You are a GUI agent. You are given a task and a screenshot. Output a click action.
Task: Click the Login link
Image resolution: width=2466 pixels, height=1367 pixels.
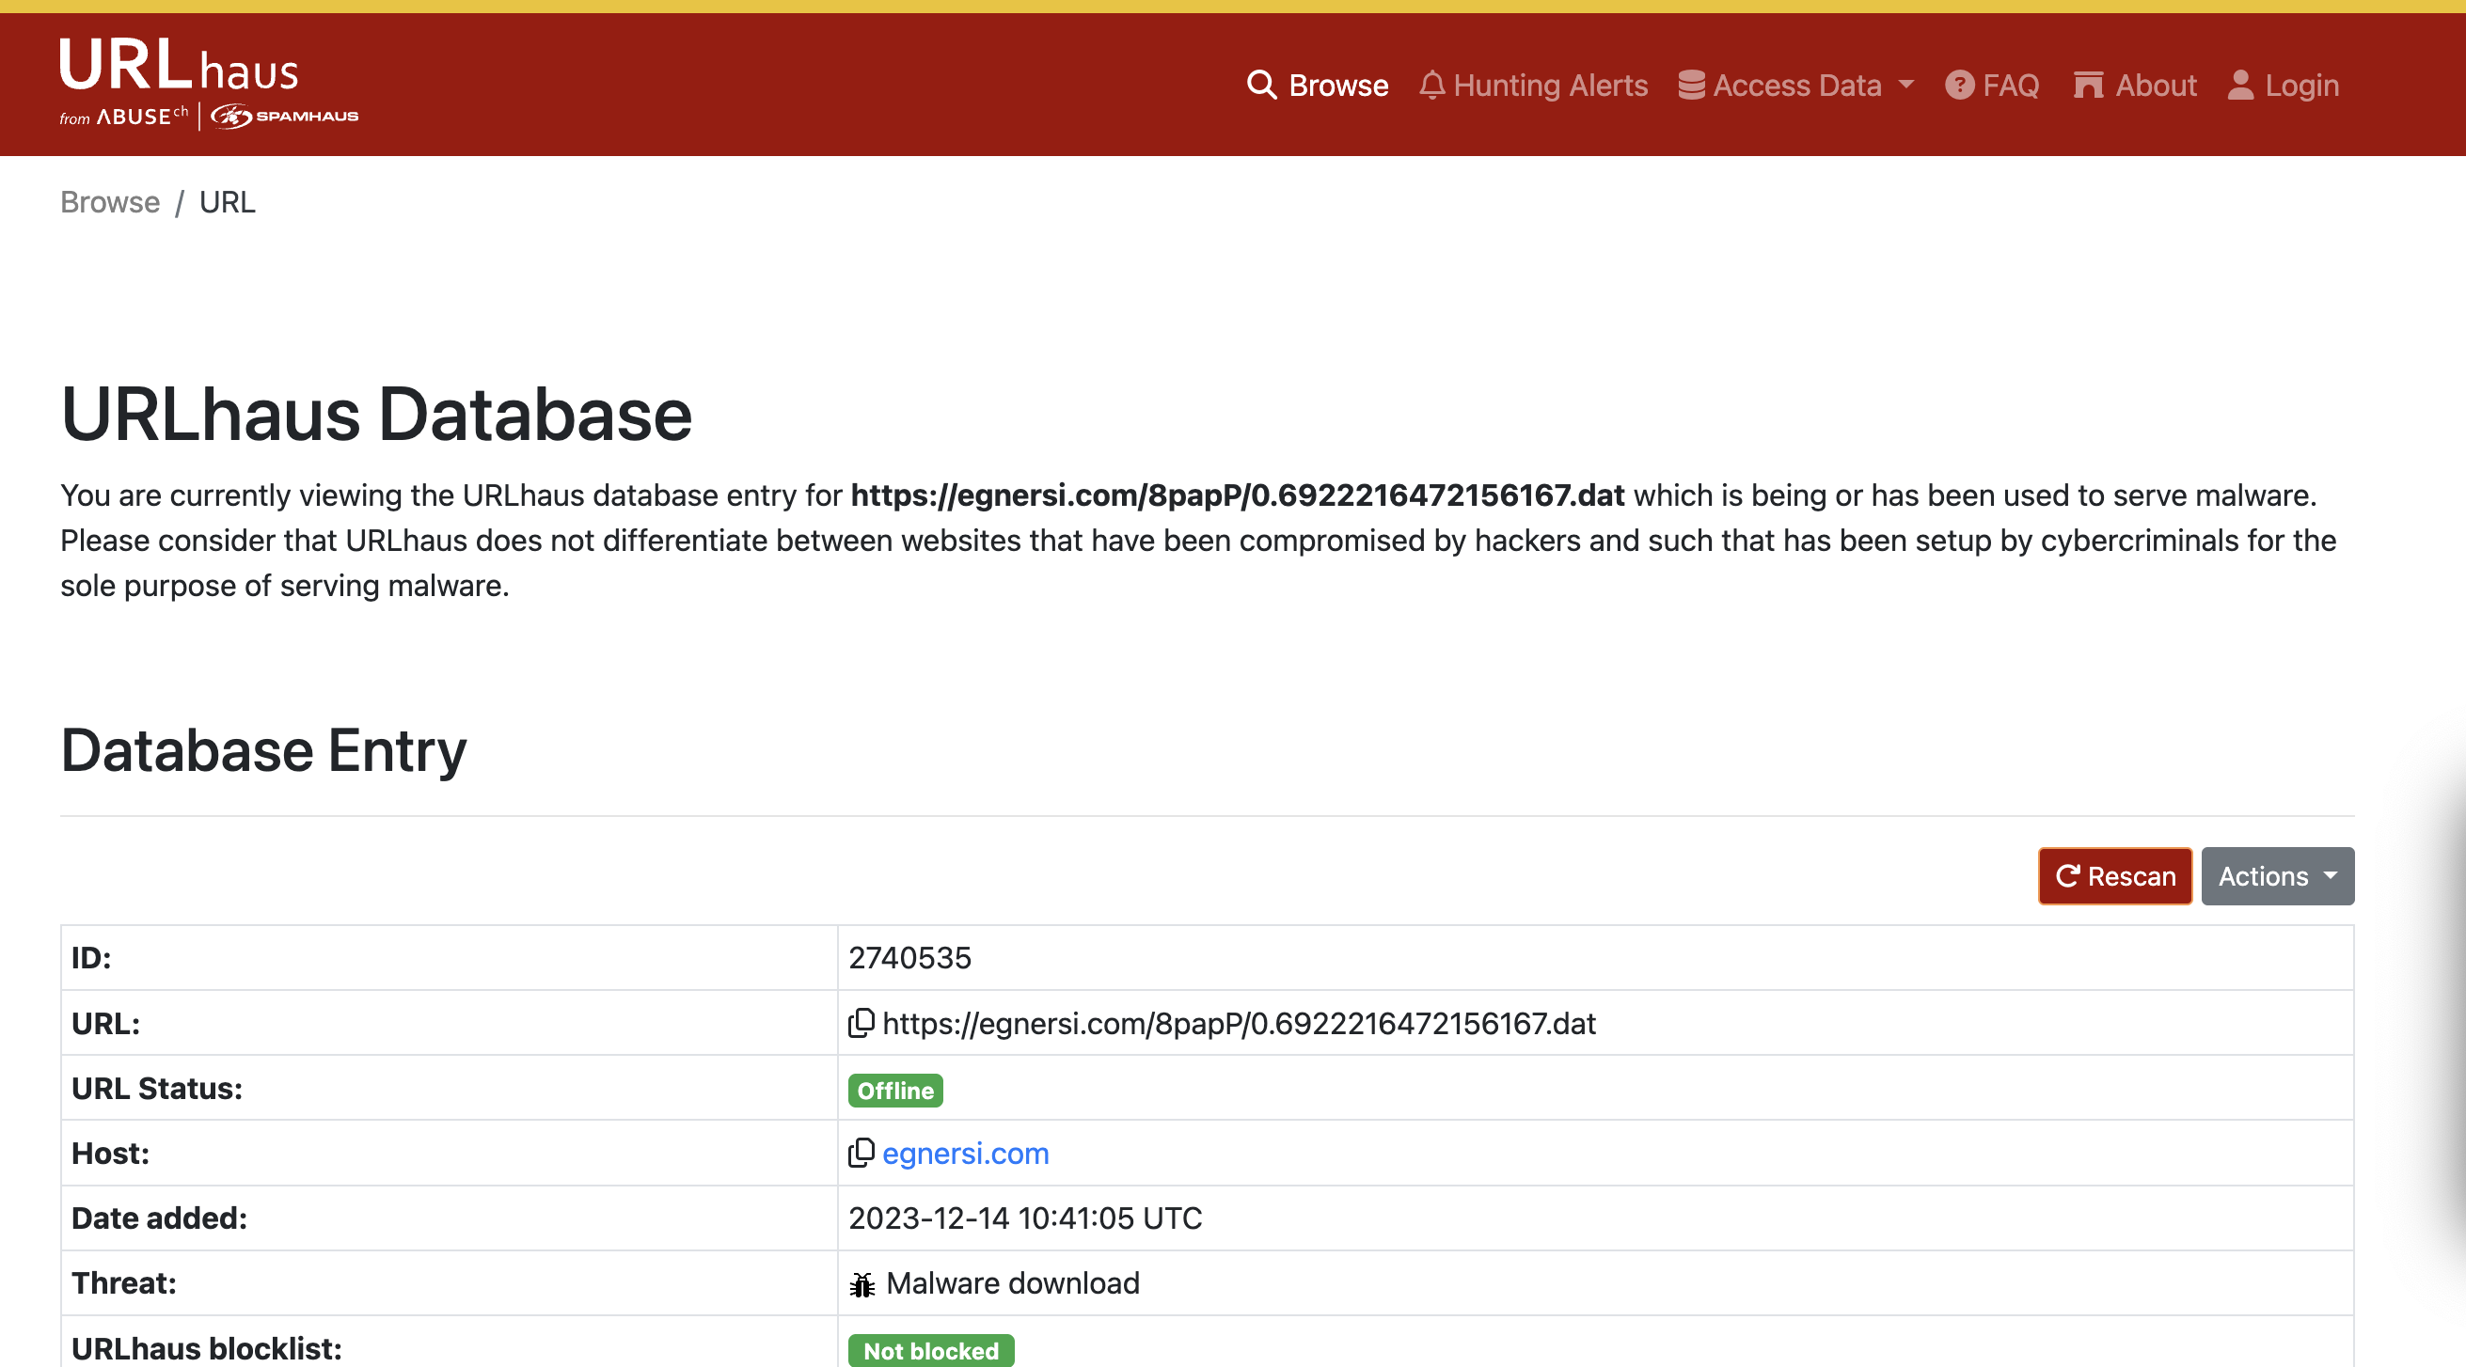pyautogui.click(x=2300, y=86)
